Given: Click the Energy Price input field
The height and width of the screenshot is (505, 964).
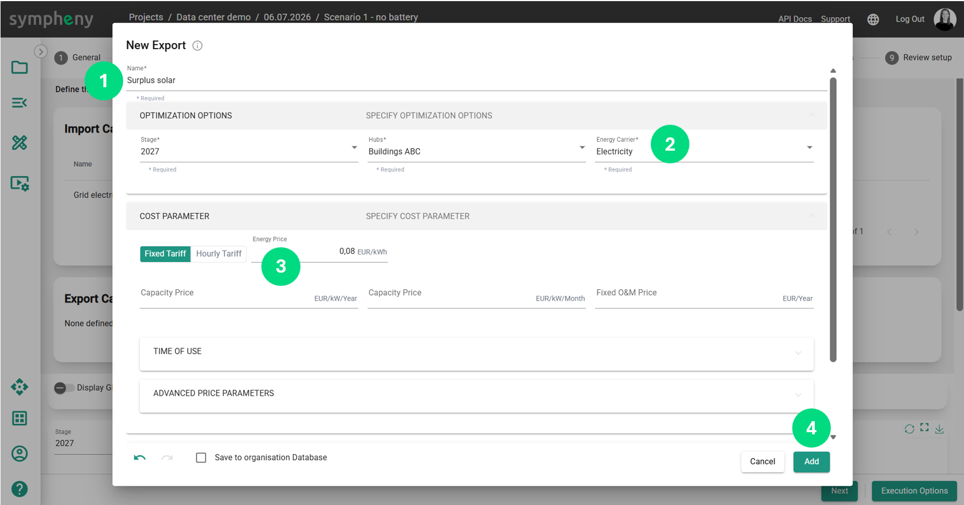Looking at the screenshot, I should pyautogui.click(x=319, y=252).
